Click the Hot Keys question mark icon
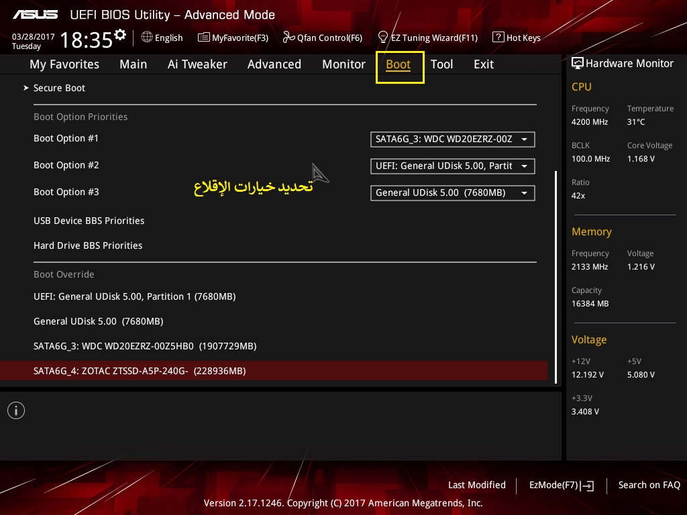Image resolution: width=687 pixels, height=515 pixels. (498, 38)
